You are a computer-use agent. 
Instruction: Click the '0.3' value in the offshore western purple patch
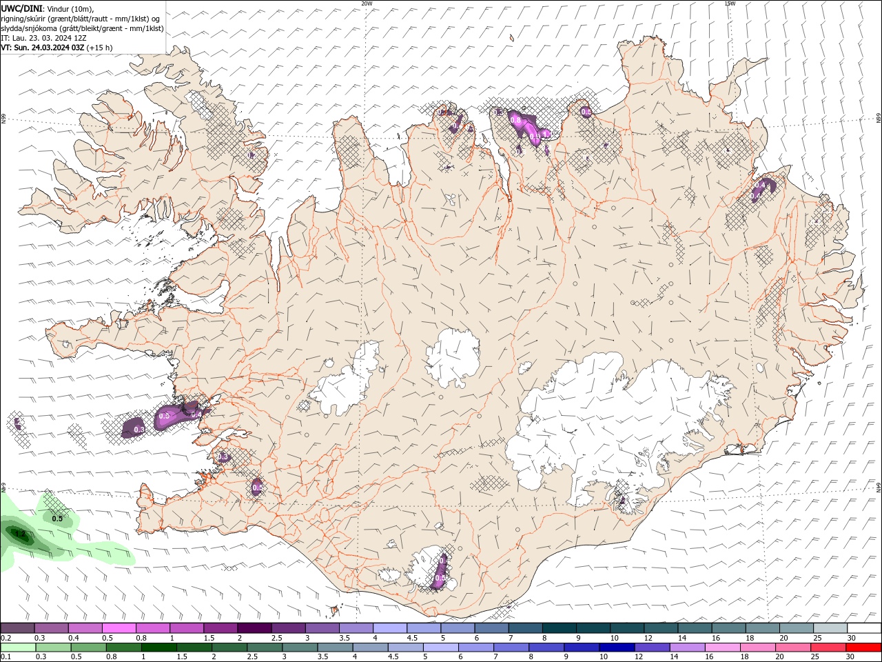[139, 430]
